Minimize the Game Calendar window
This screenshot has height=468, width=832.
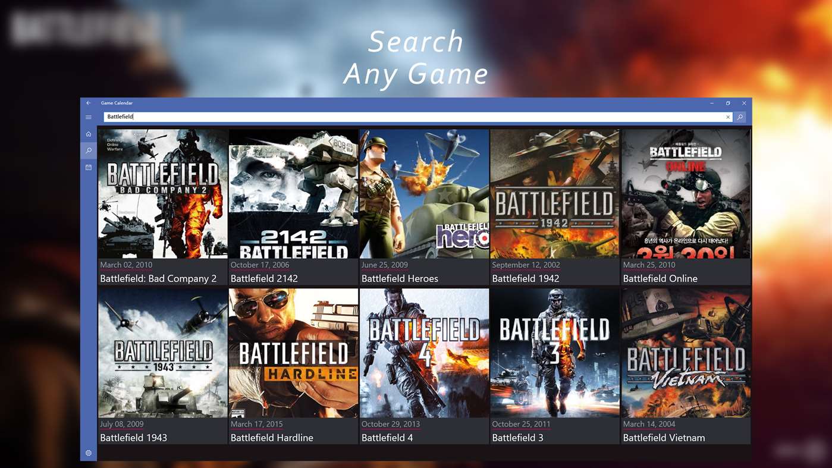pyautogui.click(x=712, y=103)
